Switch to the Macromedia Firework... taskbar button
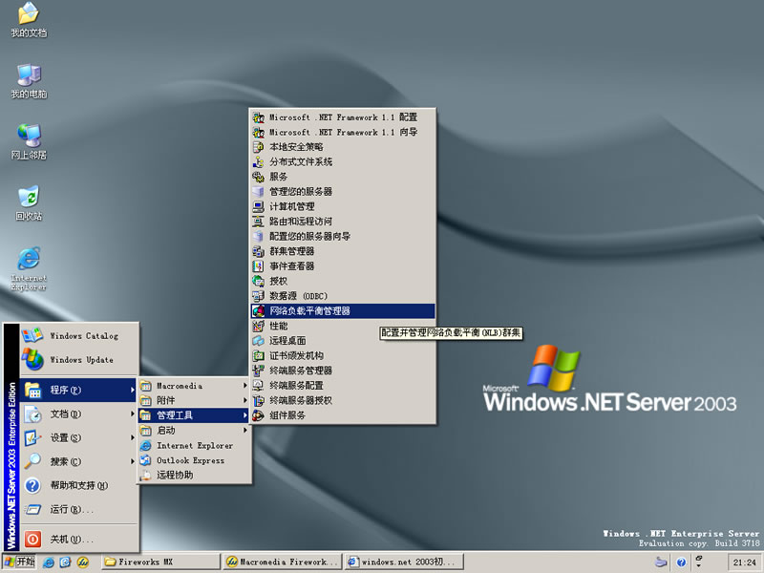 [x=282, y=562]
